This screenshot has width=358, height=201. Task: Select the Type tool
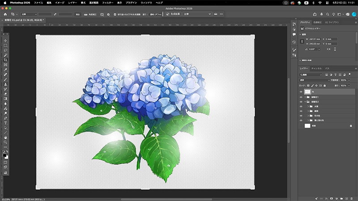tap(5, 123)
